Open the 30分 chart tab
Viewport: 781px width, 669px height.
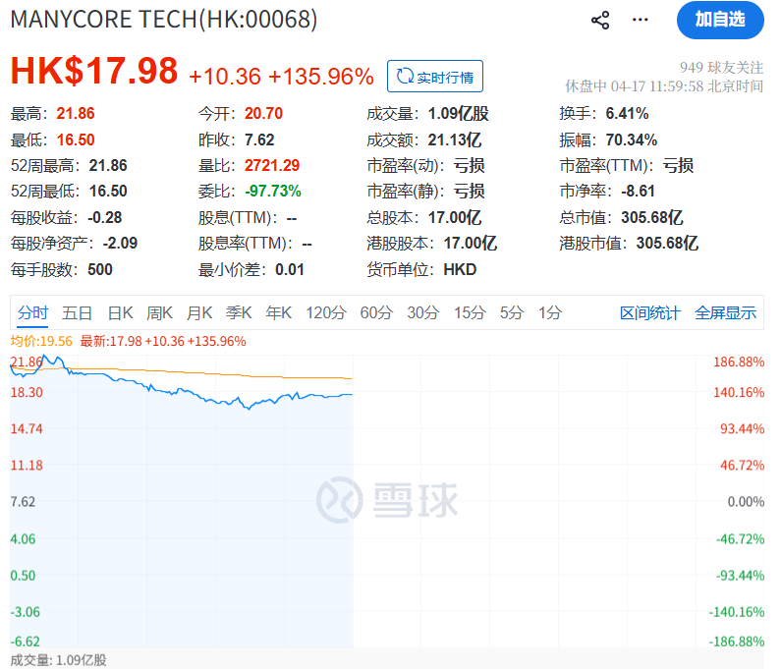pos(422,312)
